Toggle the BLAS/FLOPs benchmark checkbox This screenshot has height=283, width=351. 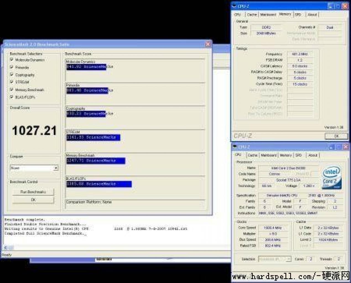pyautogui.click(x=12, y=97)
